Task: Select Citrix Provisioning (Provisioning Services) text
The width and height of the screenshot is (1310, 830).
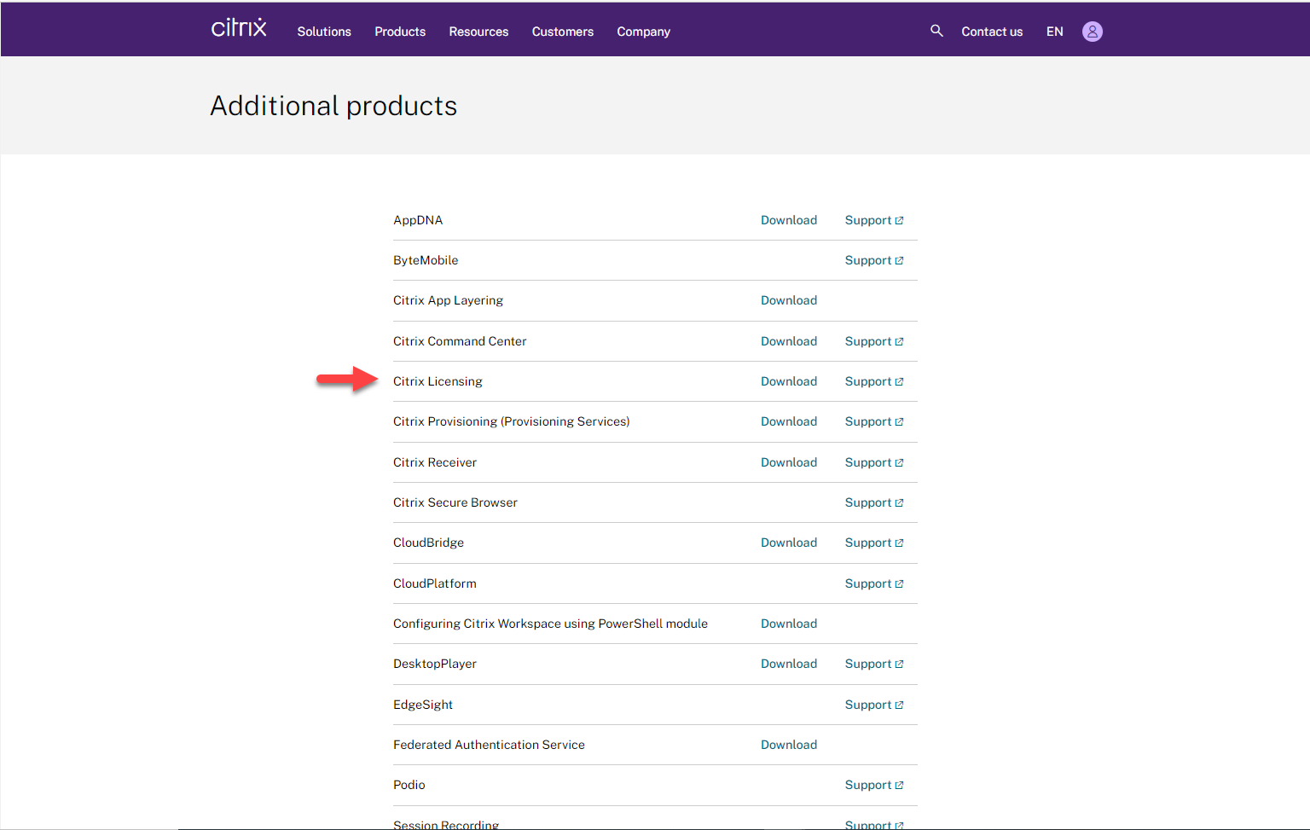Action: 512,421
